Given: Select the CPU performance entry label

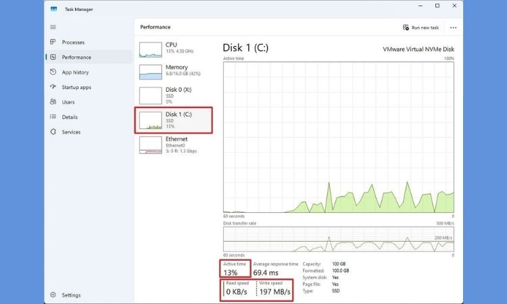Looking at the screenshot, I should point(171,45).
